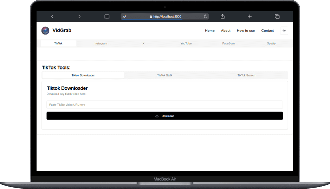
Task: Show all tabs overview icon
Action: (x=277, y=16)
